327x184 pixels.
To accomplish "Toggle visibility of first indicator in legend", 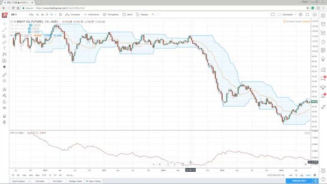I will coord(30,25).
